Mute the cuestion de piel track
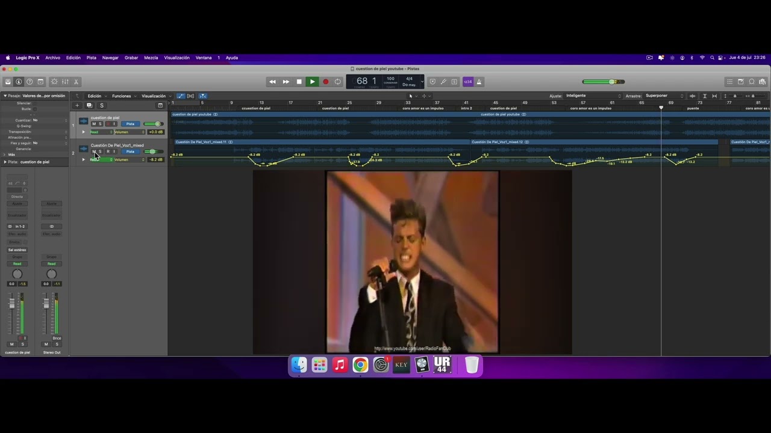Viewport: 771px width, 433px height. point(93,124)
